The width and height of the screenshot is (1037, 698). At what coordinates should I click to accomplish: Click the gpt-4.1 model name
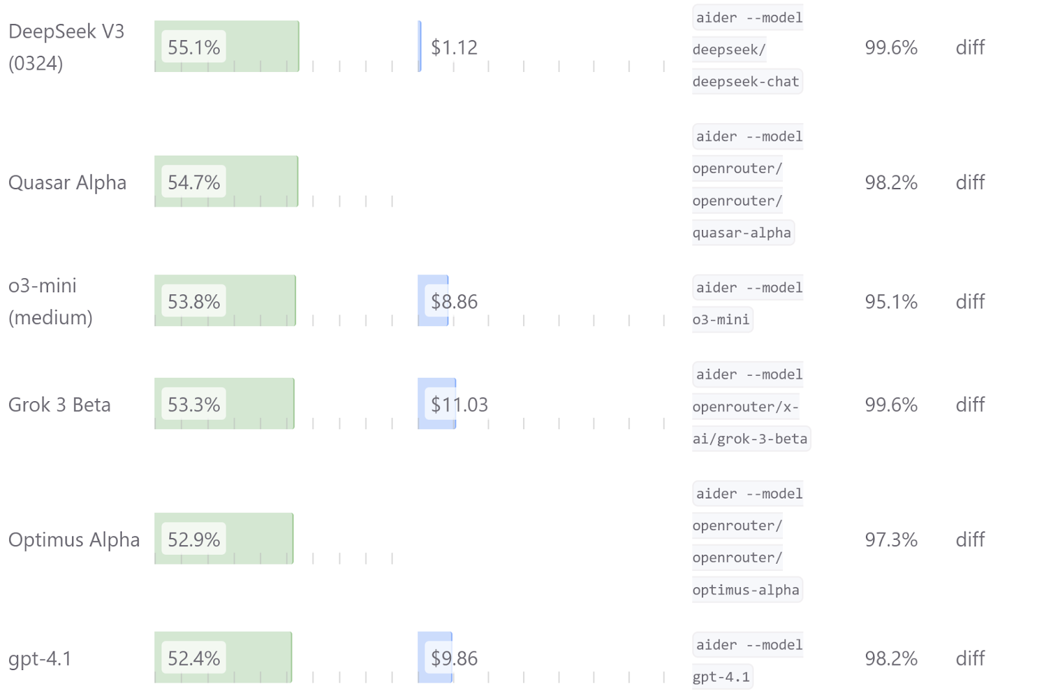pos(40,658)
